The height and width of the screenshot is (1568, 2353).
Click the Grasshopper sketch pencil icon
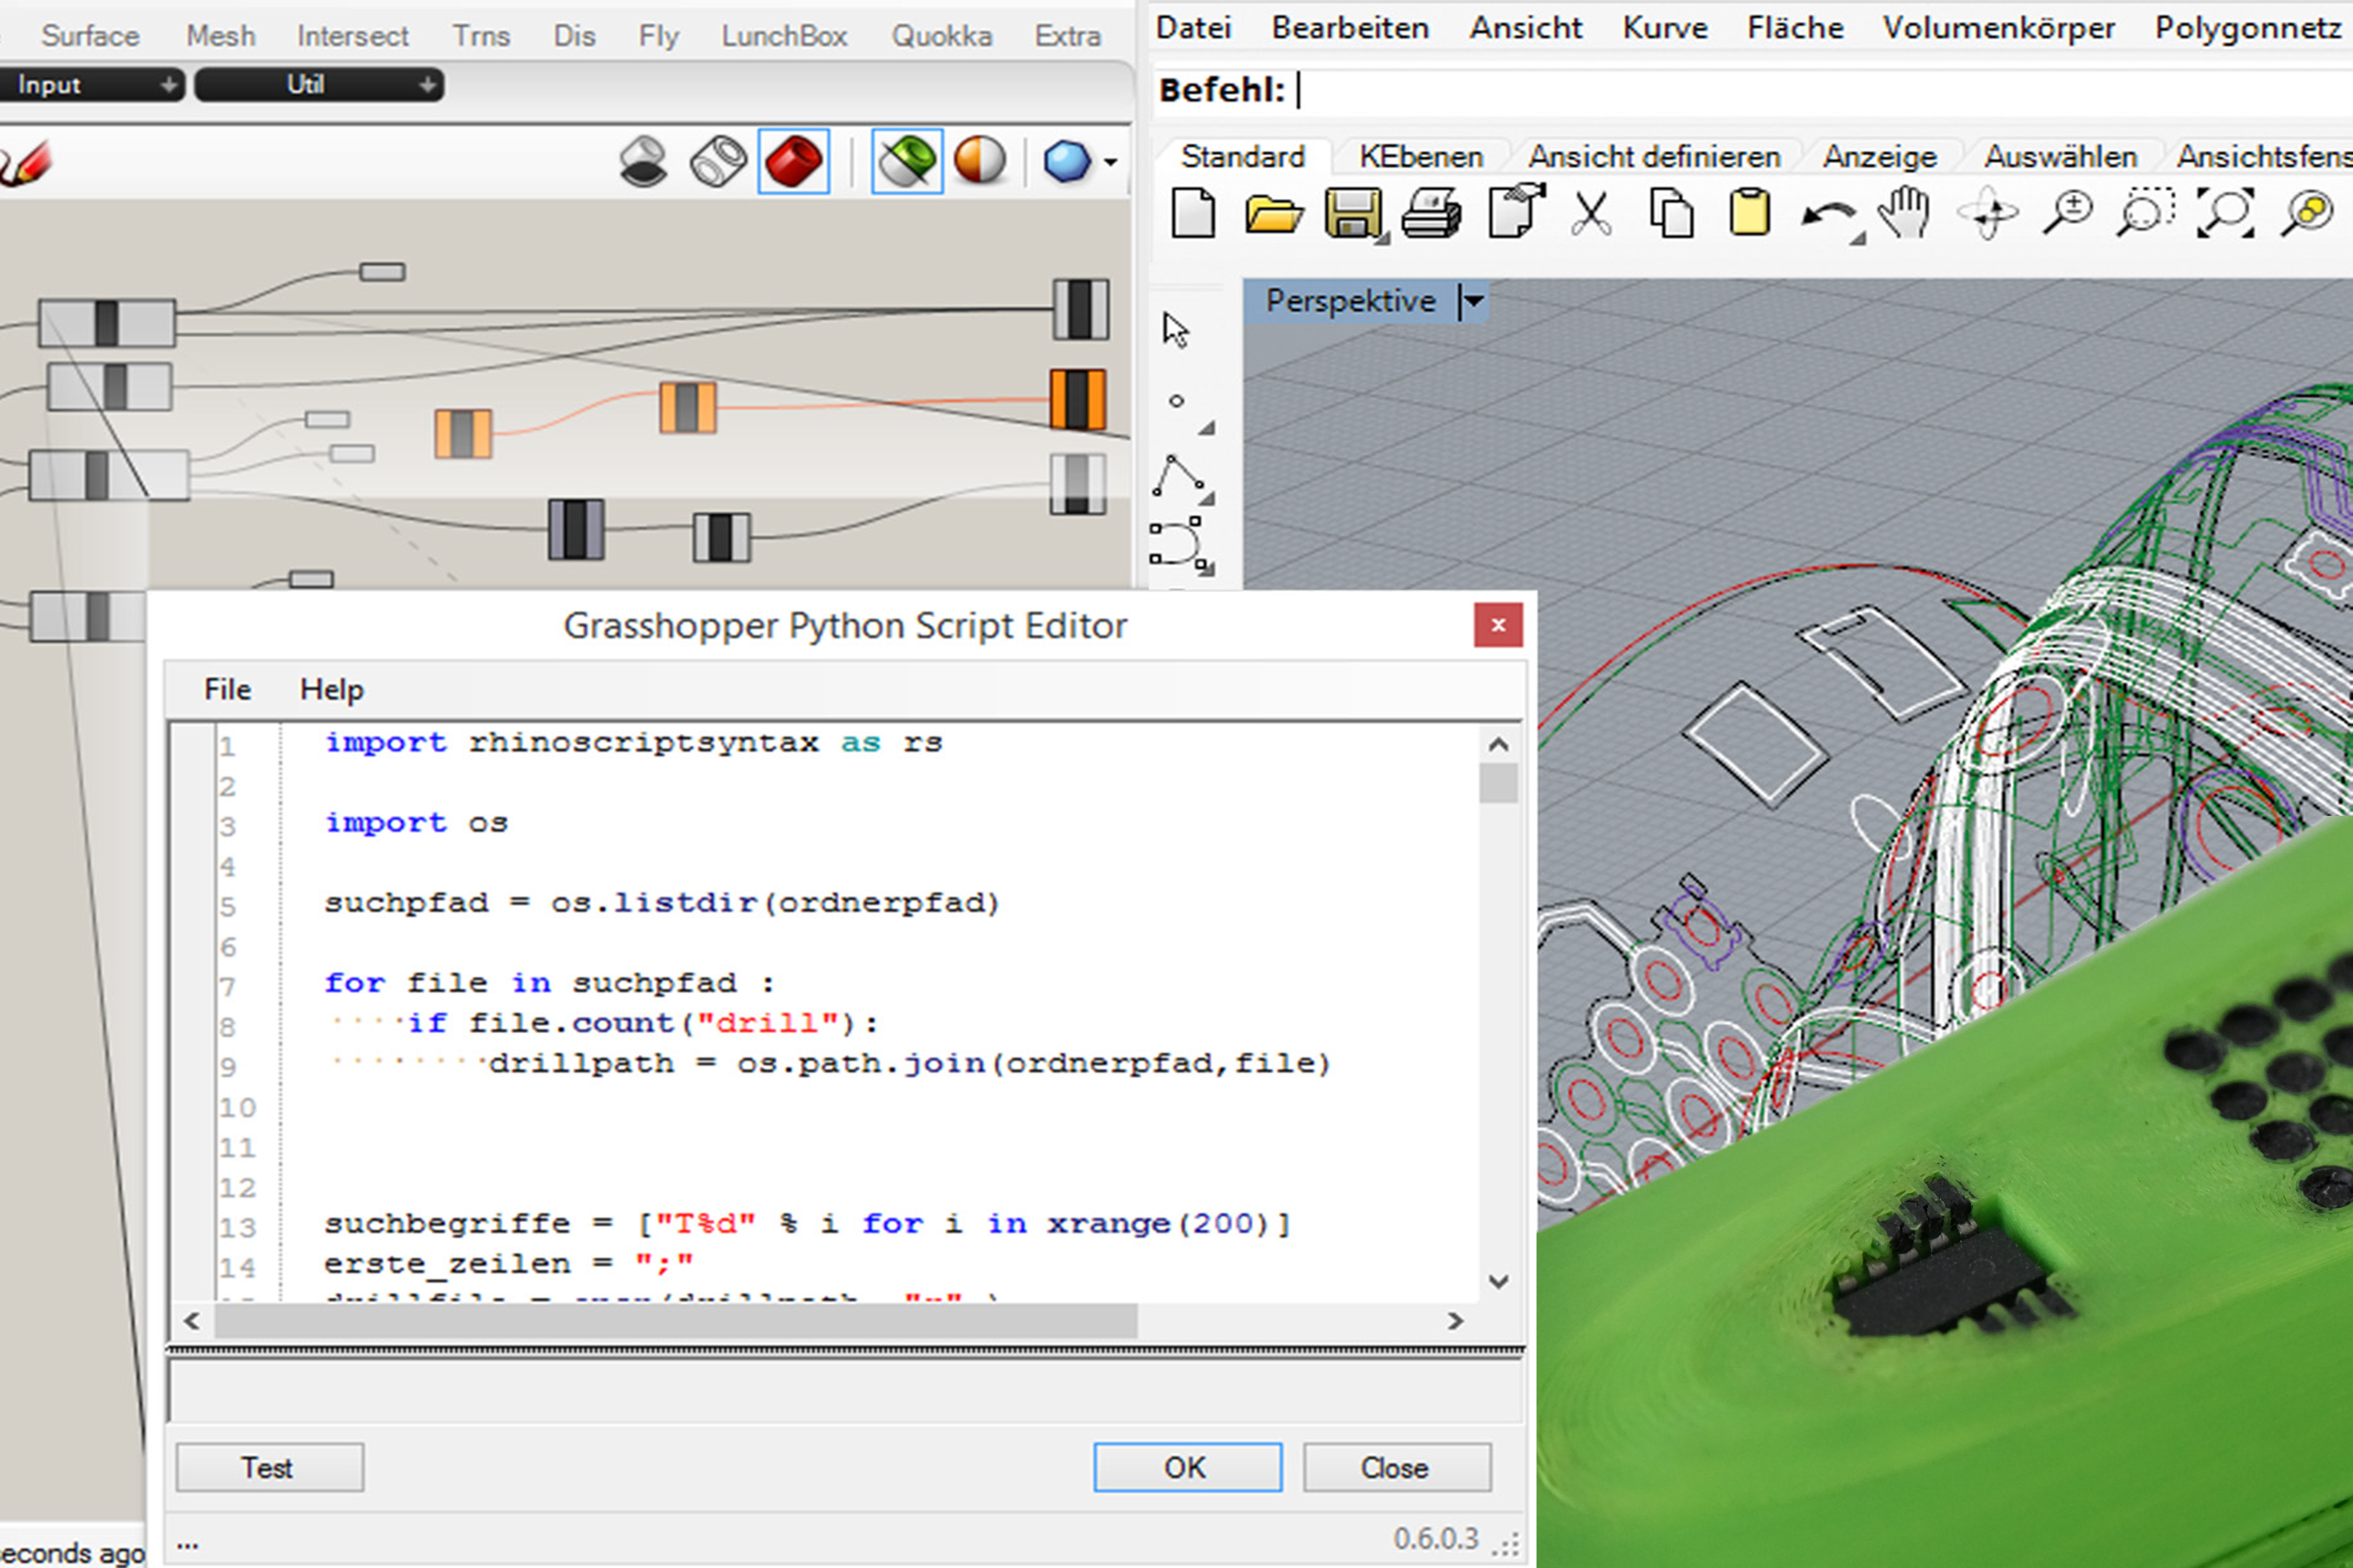tap(26, 163)
